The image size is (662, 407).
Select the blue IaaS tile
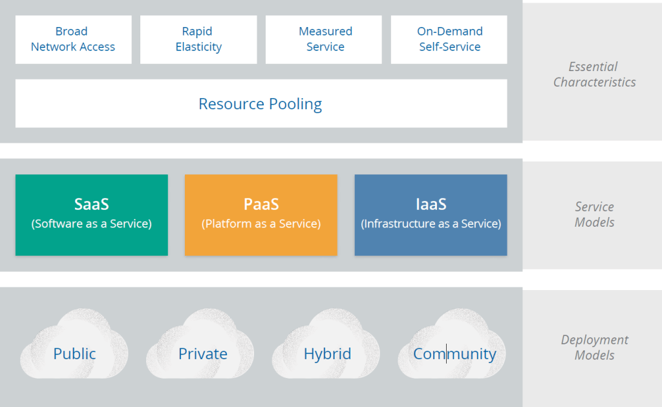[431, 242]
